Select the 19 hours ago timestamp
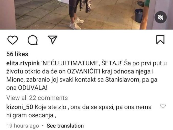This screenshot has width=173, height=130. pyautogui.click(x=23, y=126)
